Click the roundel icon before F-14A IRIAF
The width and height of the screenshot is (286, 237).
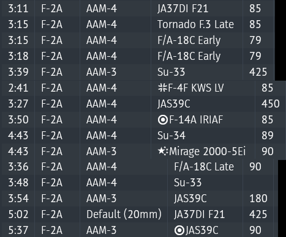[163, 120]
